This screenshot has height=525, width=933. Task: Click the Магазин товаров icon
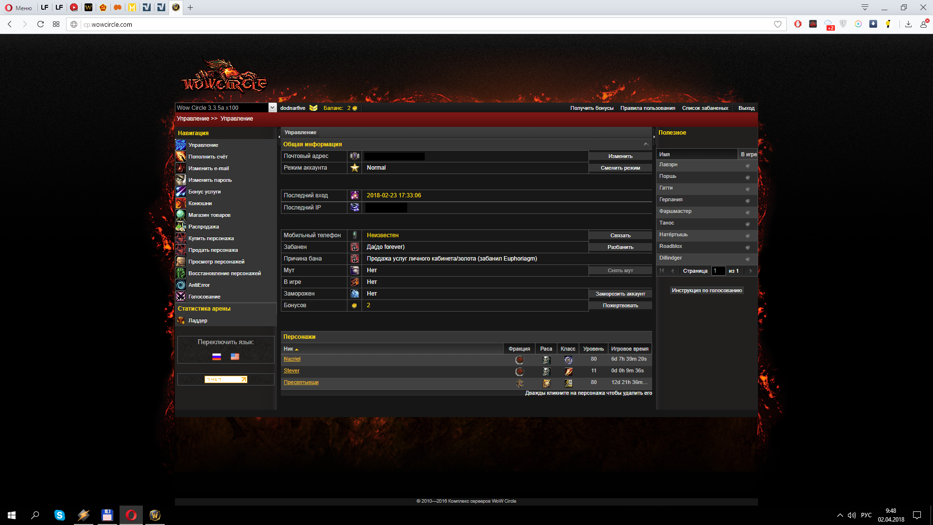pyautogui.click(x=181, y=215)
